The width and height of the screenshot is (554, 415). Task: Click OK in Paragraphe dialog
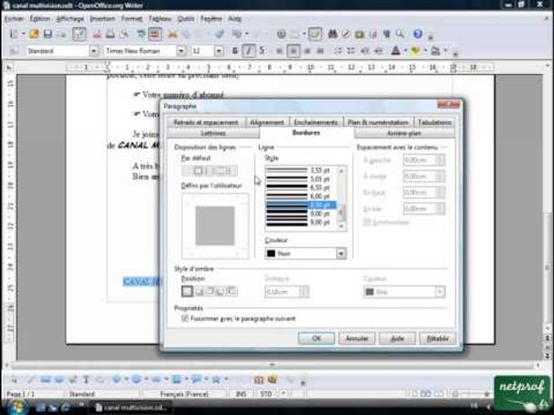point(316,338)
